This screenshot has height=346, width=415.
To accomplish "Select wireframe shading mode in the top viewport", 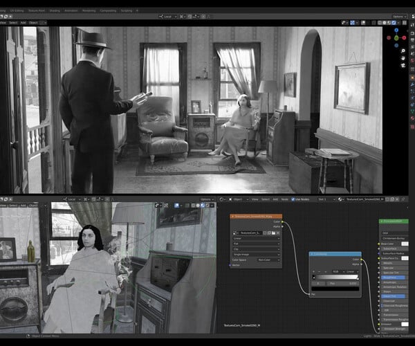I will pos(380,23).
